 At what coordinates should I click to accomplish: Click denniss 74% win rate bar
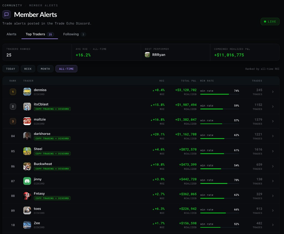(x=220, y=94)
